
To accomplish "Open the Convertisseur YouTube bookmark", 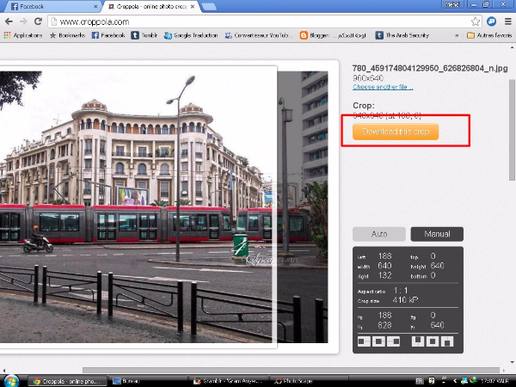I will point(259,35).
